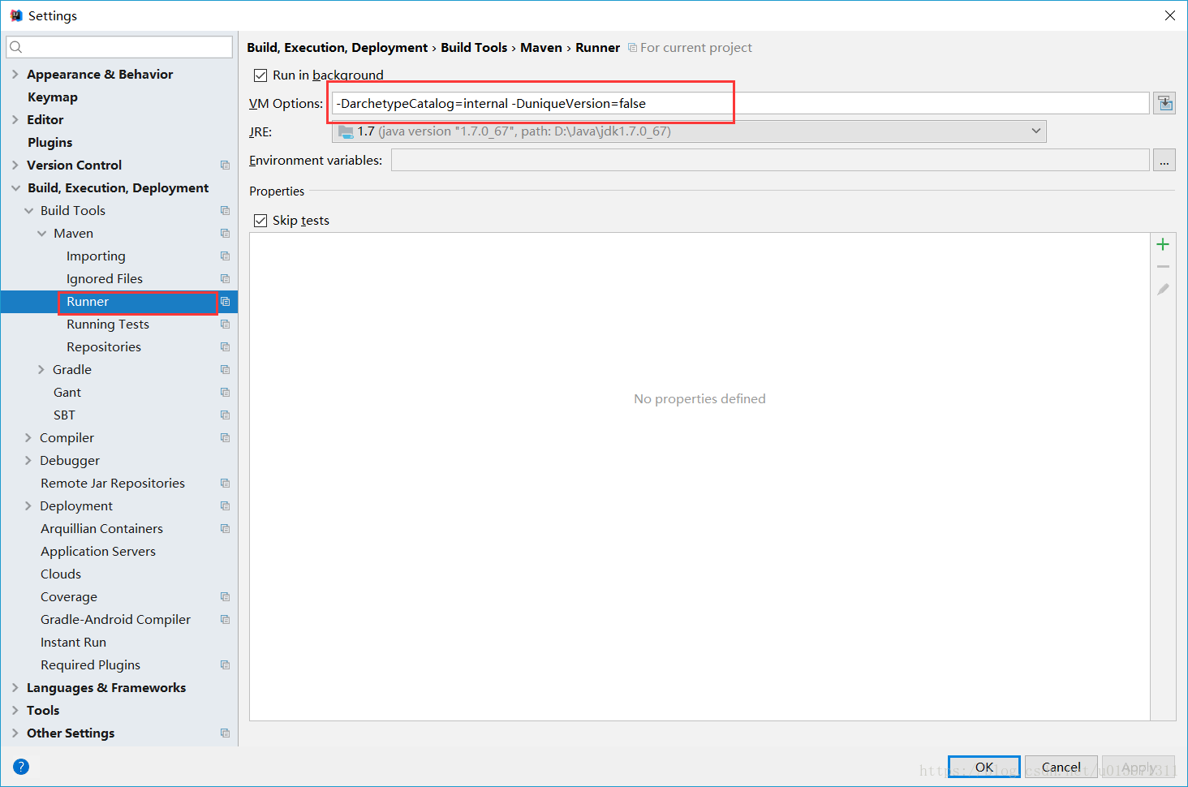Collapse the Maven tree node
The width and height of the screenshot is (1188, 787).
[x=41, y=233]
